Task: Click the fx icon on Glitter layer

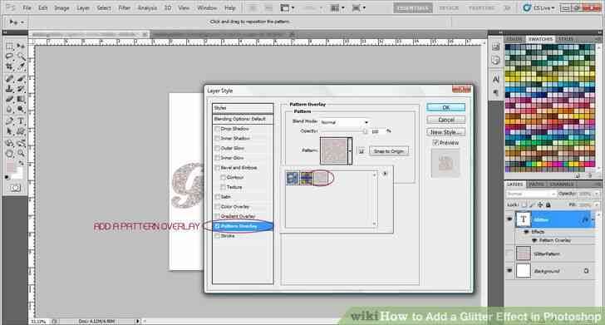Action: (586, 219)
